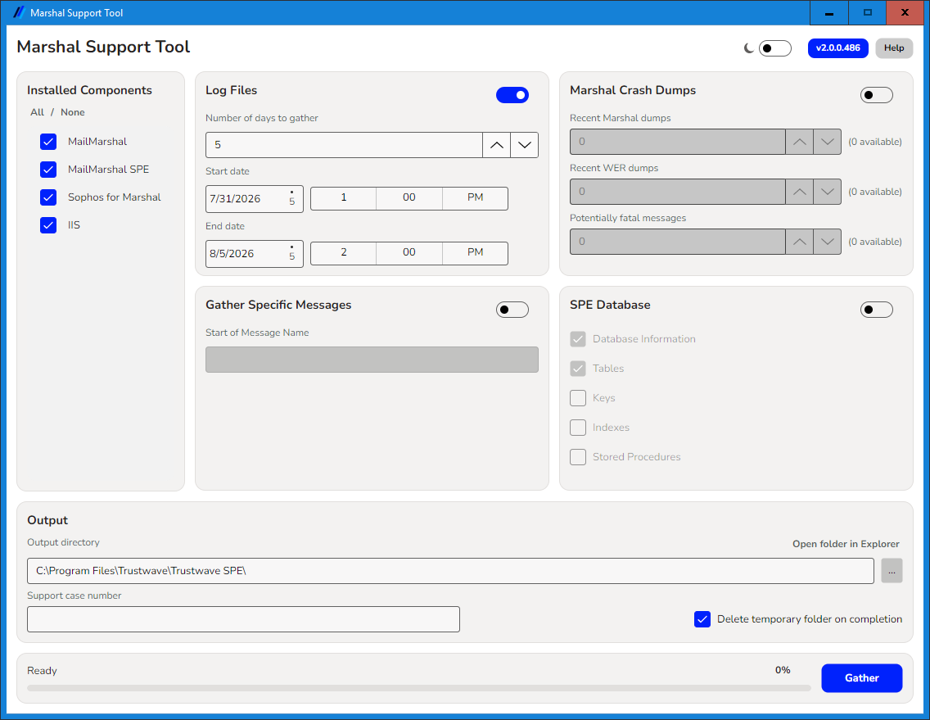
Task: Click the Support case number field
Action: point(243,619)
